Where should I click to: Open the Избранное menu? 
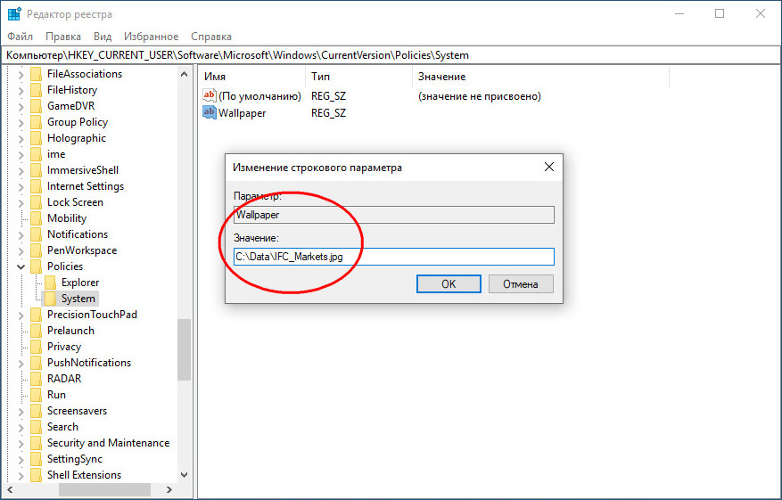[151, 37]
